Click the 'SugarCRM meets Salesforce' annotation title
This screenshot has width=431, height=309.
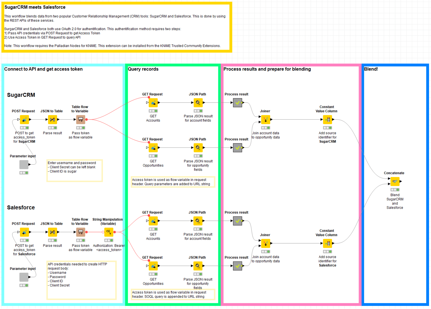click(35, 7)
